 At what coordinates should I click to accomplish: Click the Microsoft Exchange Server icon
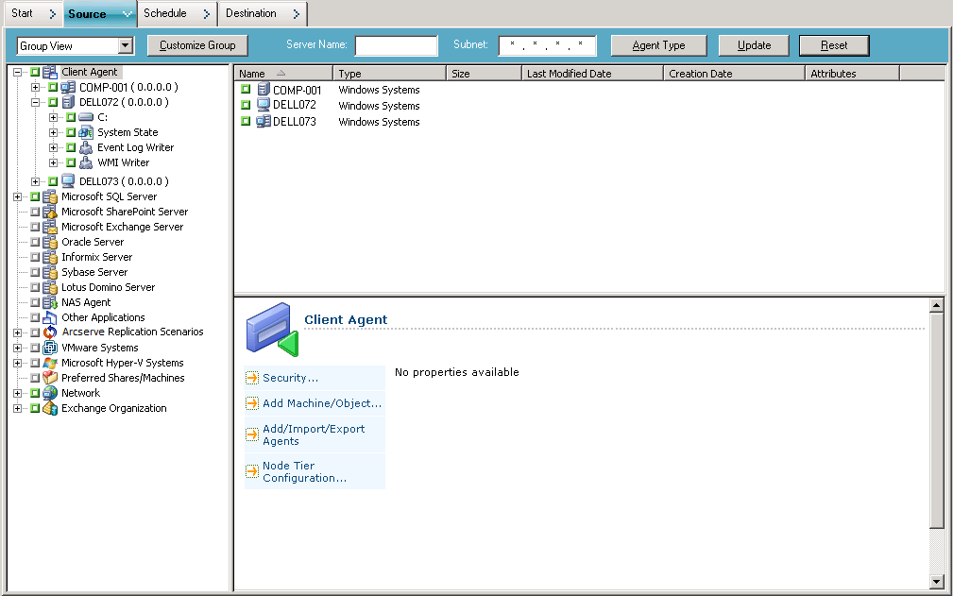click(x=50, y=228)
